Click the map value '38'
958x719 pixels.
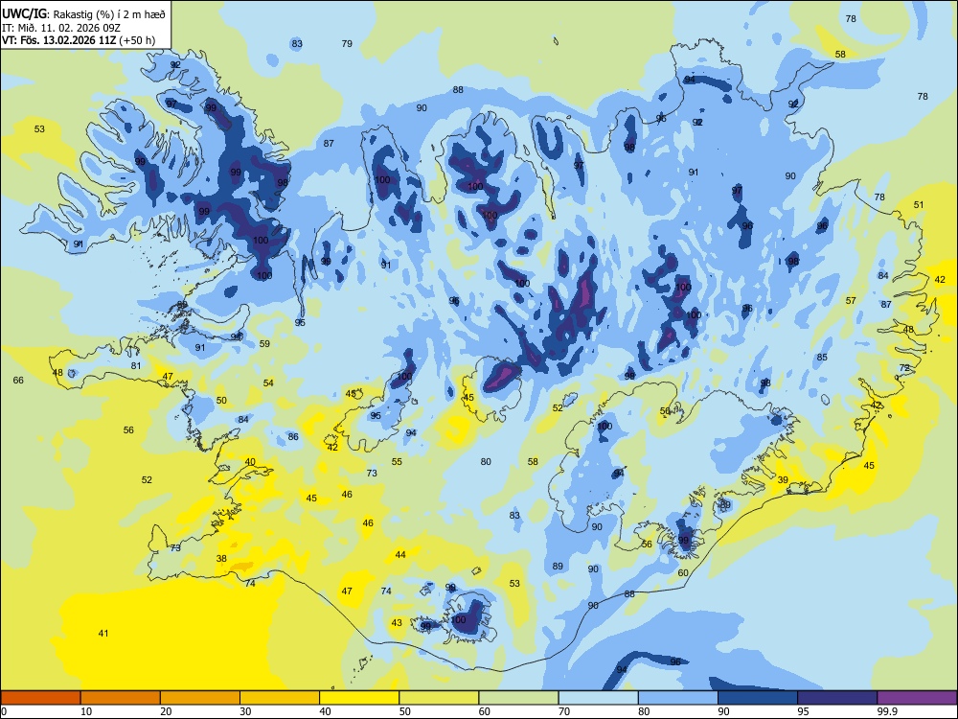[x=221, y=558]
